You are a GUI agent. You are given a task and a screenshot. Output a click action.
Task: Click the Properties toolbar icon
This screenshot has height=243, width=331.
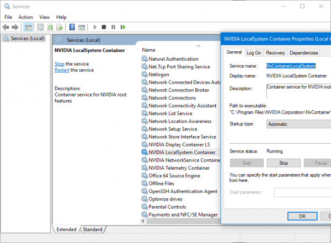tap(40, 27)
